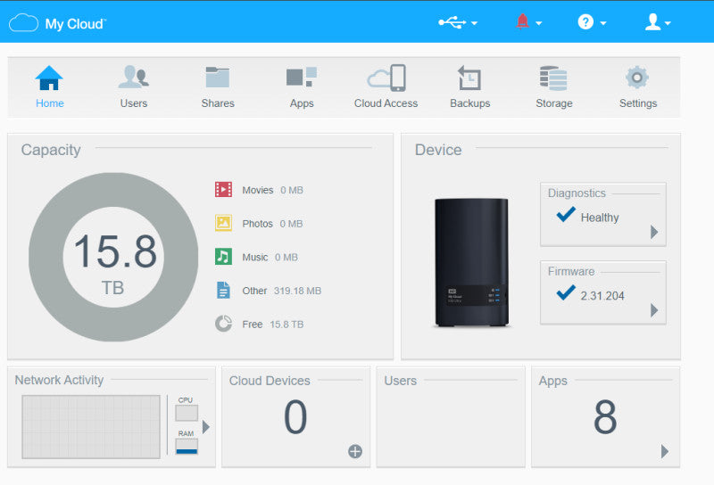Click the Users people icon in navigation
The image size is (714, 485).
133,77
